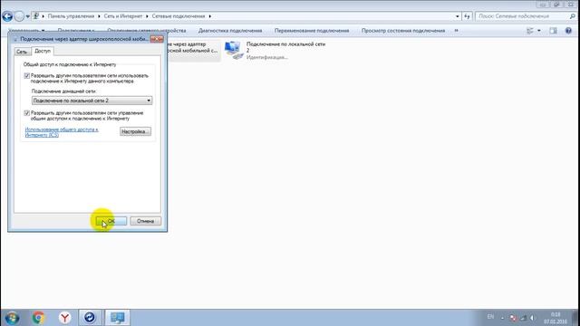Toggle the preview pane icon

click(x=553, y=31)
